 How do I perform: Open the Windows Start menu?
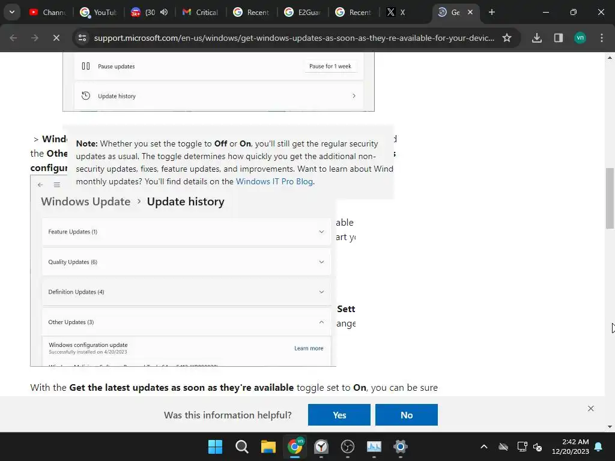click(x=215, y=447)
